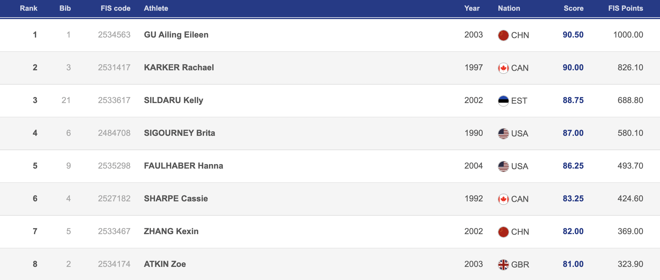Open KARKER Rachael athlete link
660x280 pixels.
click(x=179, y=68)
